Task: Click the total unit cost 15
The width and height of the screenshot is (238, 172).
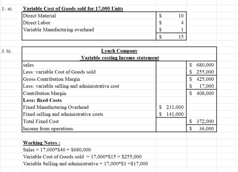Action: click(x=181, y=37)
